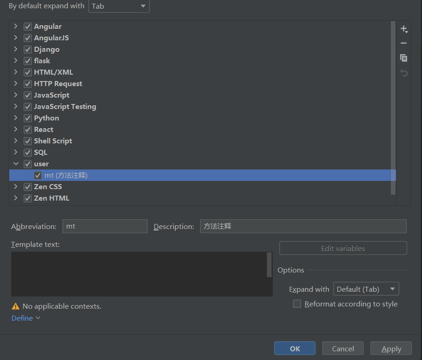Click the Description input field
The width and height of the screenshot is (422, 360).
pyautogui.click(x=303, y=226)
